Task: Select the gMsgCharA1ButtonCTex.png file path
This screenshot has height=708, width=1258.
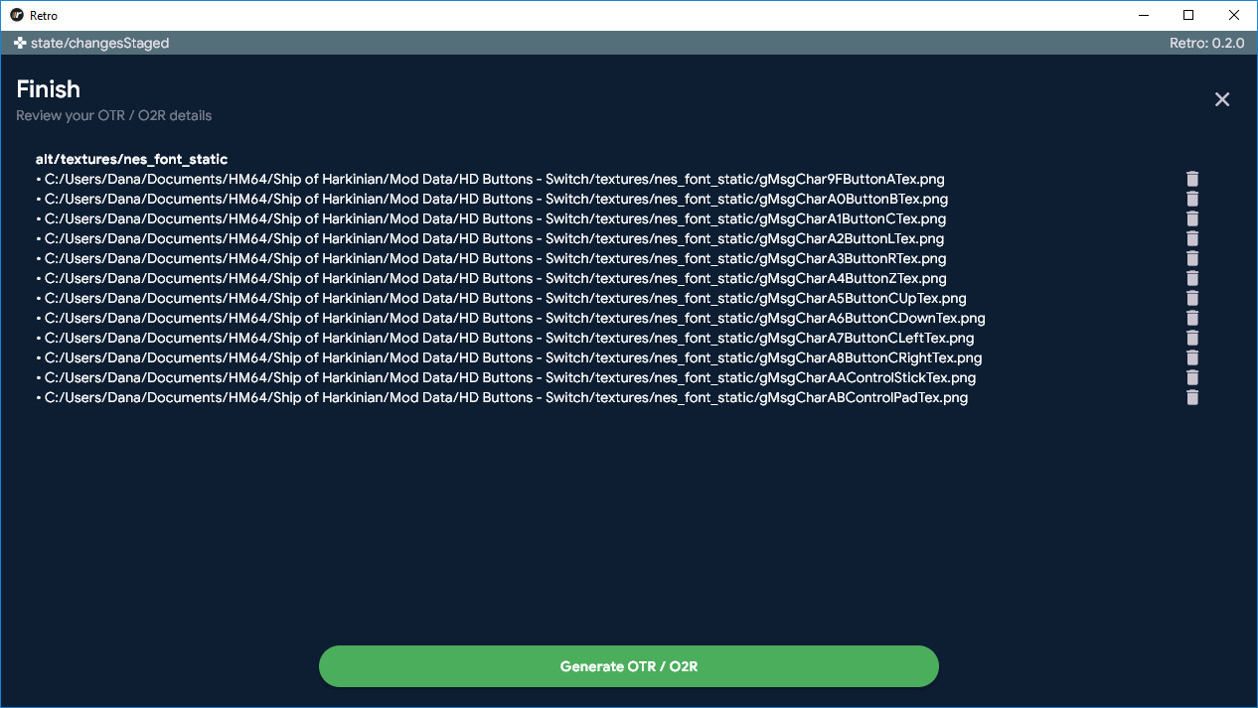Action: coord(495,218)
